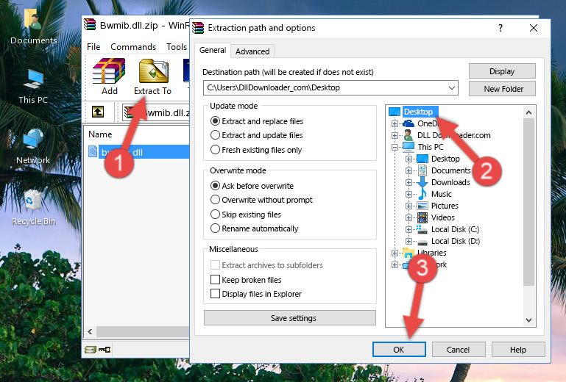Click the Help button
This screenshot has height=382, width=566.
pyautogui.click(x=518, y=350)
